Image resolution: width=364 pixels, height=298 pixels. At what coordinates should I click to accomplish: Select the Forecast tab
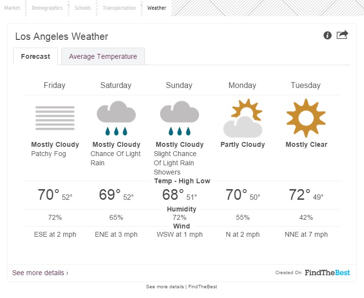click(36, 56)
